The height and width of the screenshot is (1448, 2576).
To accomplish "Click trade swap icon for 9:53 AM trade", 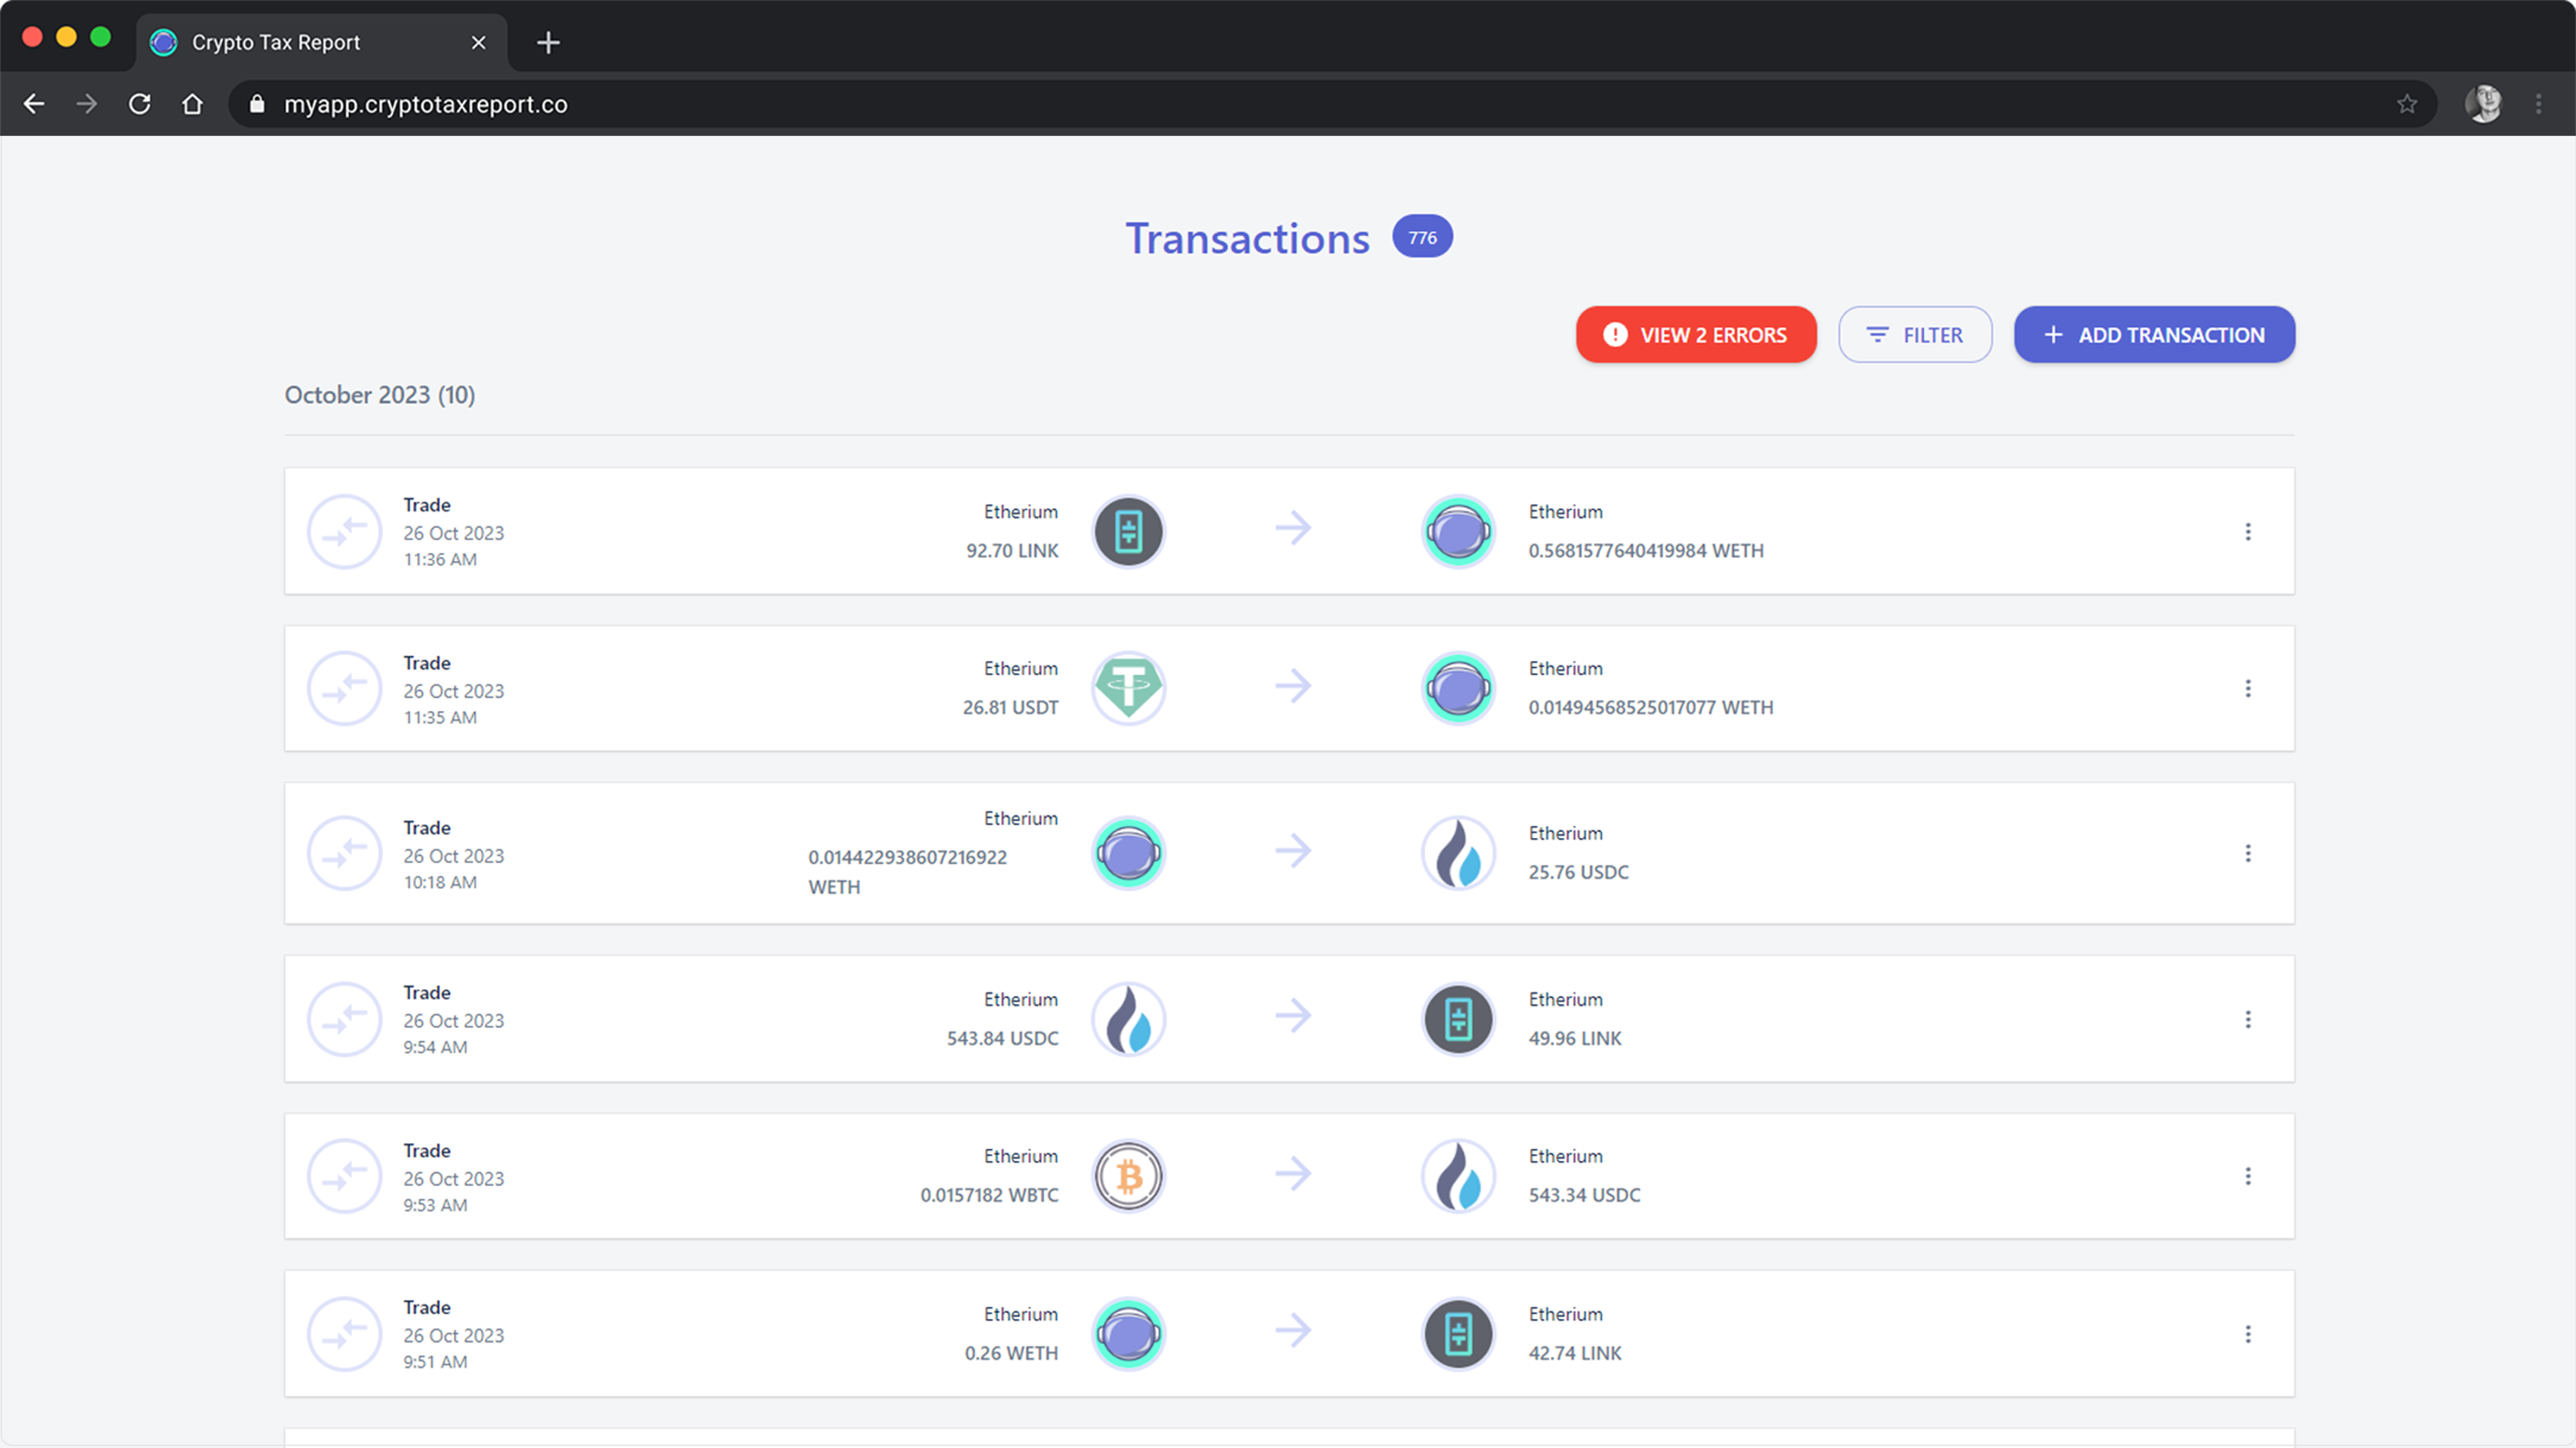I will coord(344,1176).
